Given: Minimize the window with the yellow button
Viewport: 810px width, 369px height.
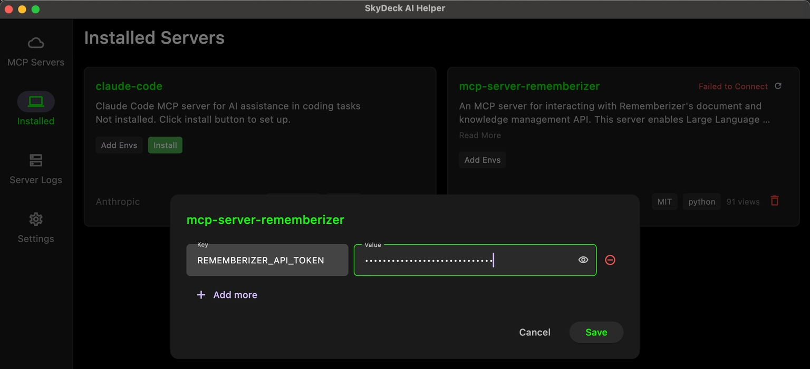Looking at the screenshot, I should [x=22, y=9].
